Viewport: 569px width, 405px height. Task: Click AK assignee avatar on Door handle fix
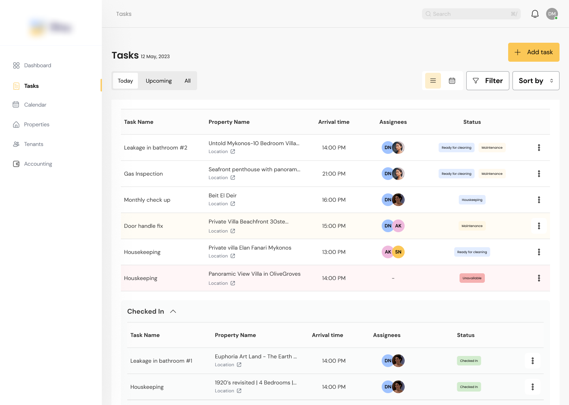point(398,226)
